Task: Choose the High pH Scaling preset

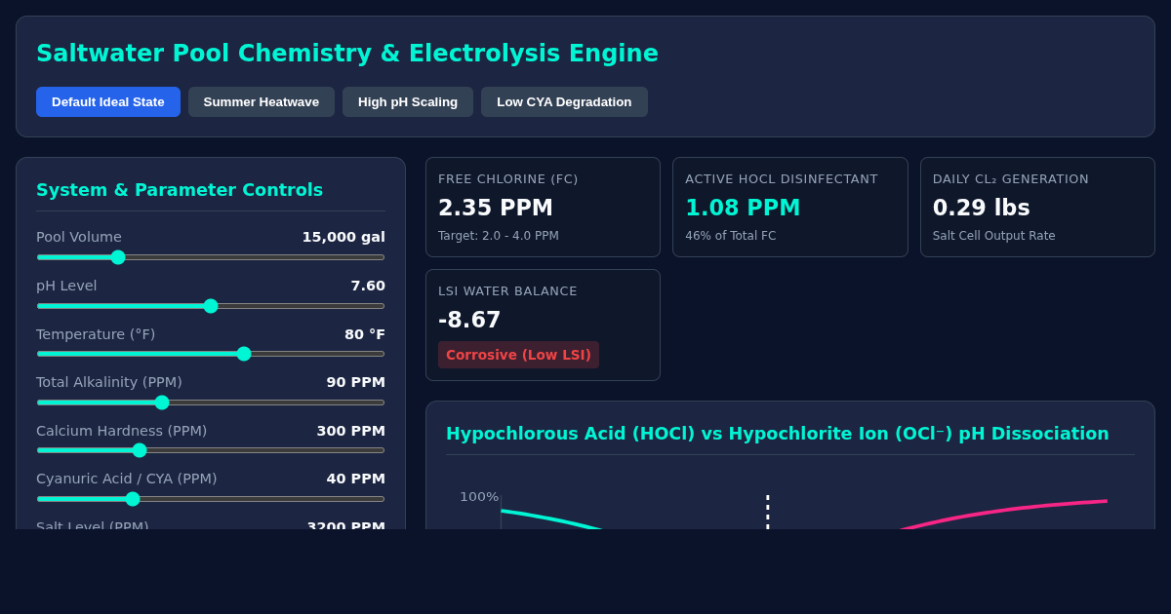Action: [408, 101]
